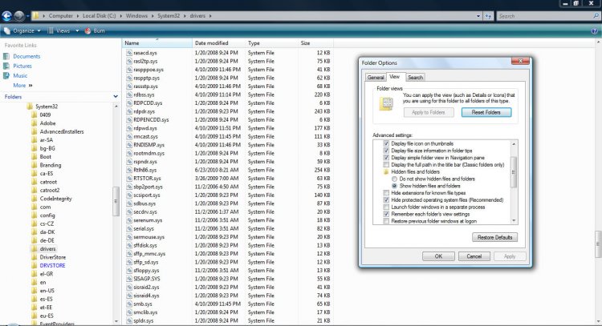
Task: Sort by Size column header
Action: point(315,43)
